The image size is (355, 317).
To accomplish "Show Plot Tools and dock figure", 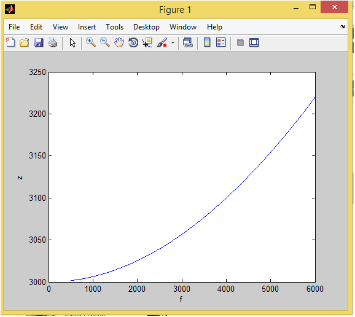I will pyautogui.click(x=254, y=42).
